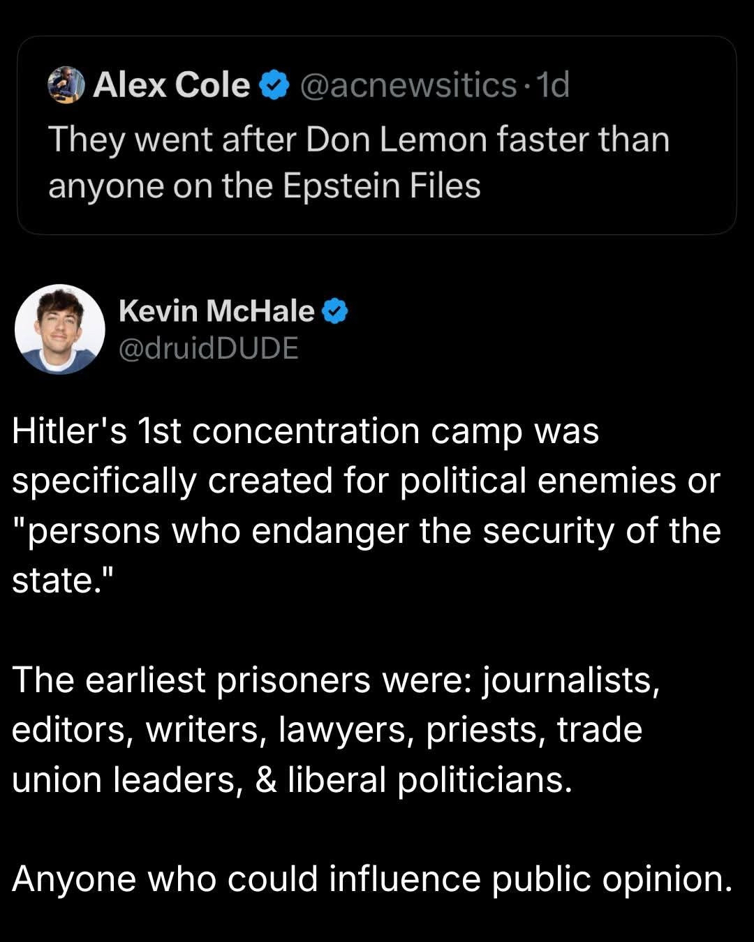Open the Alex Cole display name
The height and width of the screenshot is (942, 754).
coord(171,85)
